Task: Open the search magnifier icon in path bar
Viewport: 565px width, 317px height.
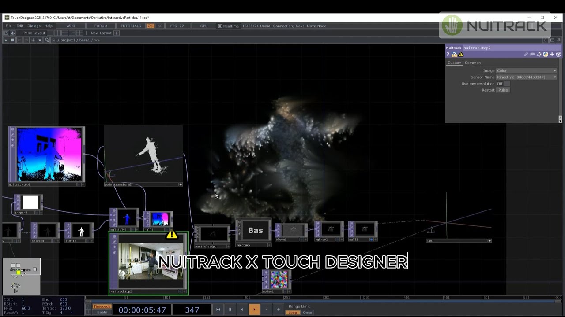Action: (x=47, y=40)
